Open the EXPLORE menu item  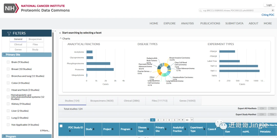pos(170,23)
